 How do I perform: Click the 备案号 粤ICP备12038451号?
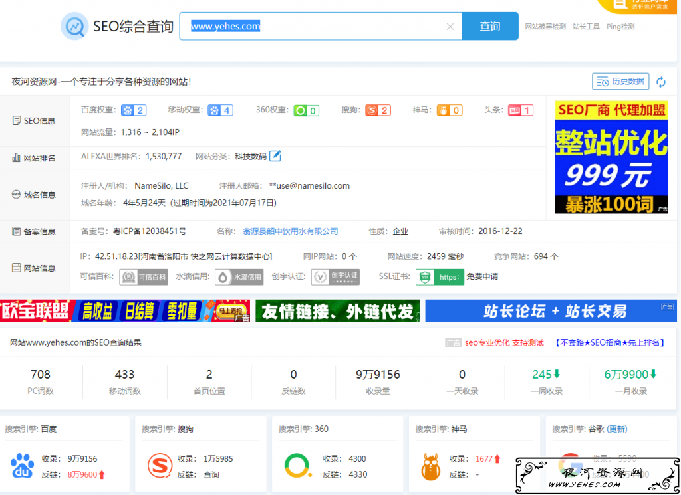point(150,231)
